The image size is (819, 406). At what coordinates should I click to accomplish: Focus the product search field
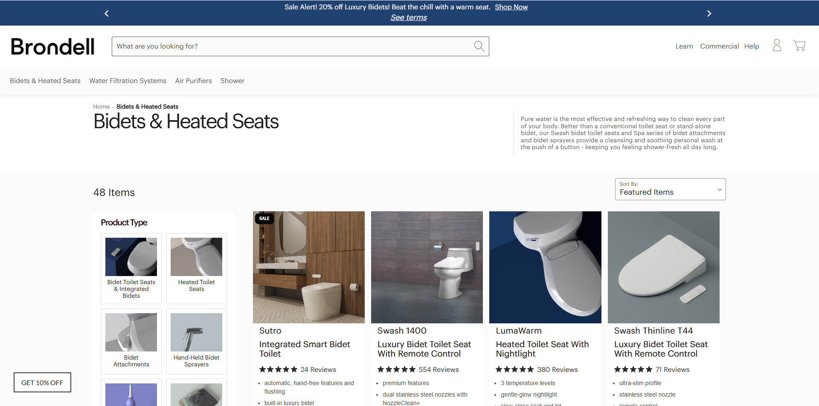[x=292, y=46]
